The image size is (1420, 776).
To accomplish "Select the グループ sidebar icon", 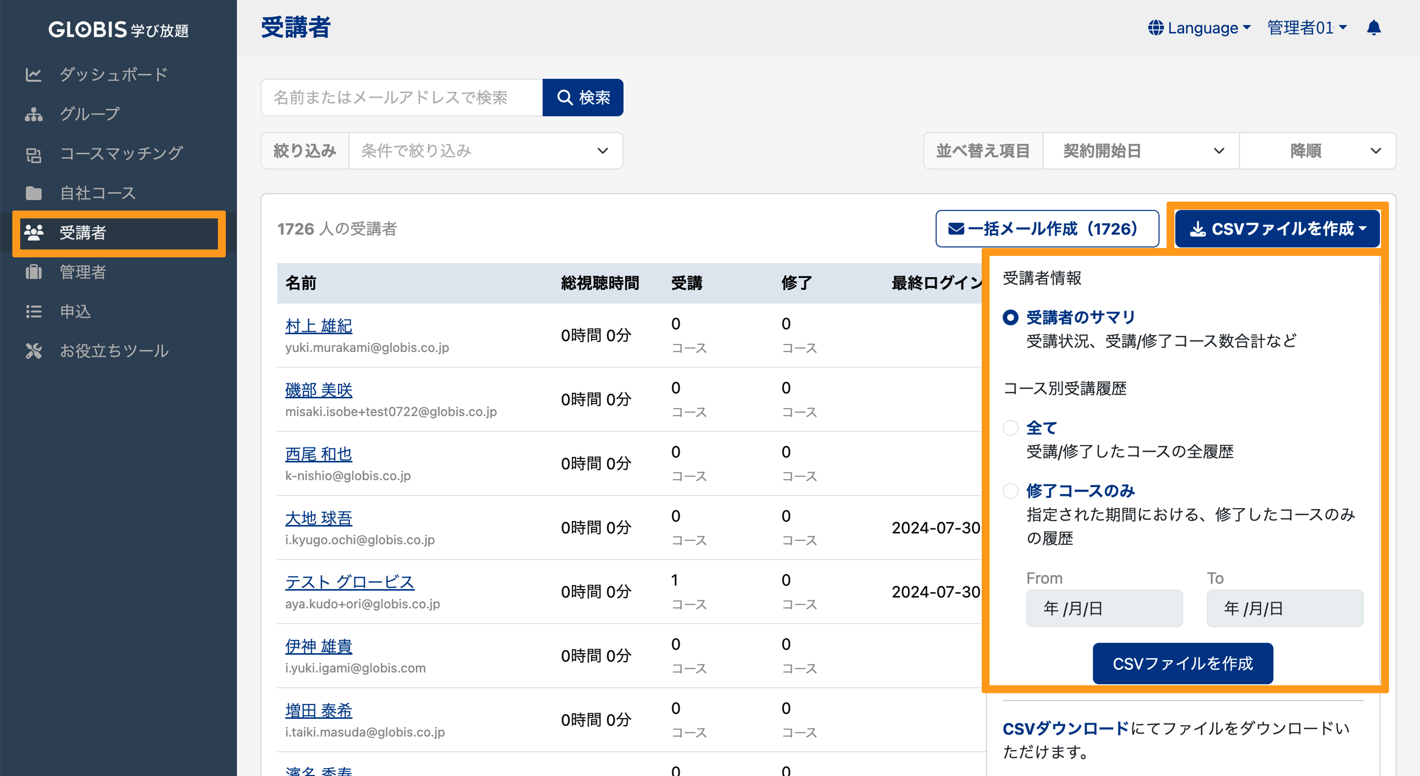I will 34,114.
